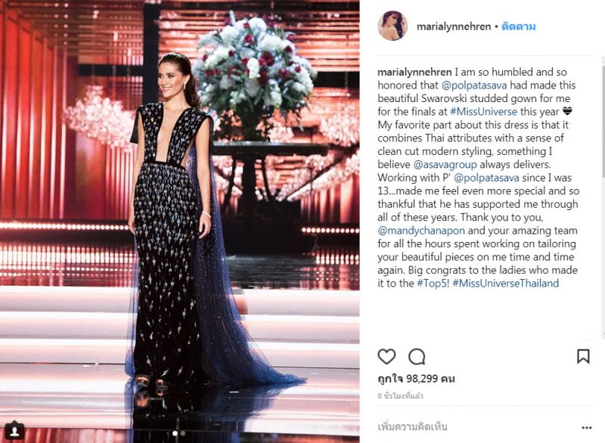Open the #Top5 hashtag
Image resolution: width=605 pixels, height=443 pixels.
[x=433, y=283]
